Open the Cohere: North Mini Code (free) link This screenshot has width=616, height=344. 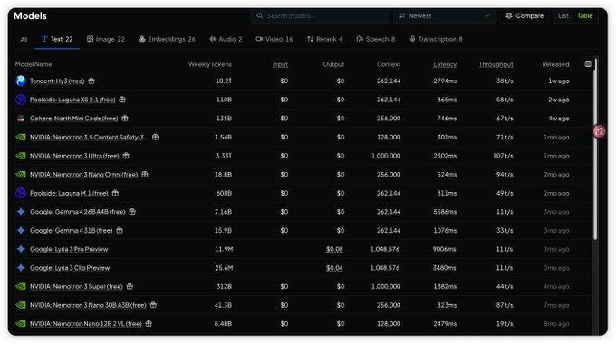coord(74,119)
